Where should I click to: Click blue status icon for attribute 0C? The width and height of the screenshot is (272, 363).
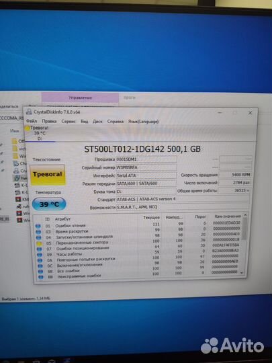pyautogui.click(x=40, y=266)
